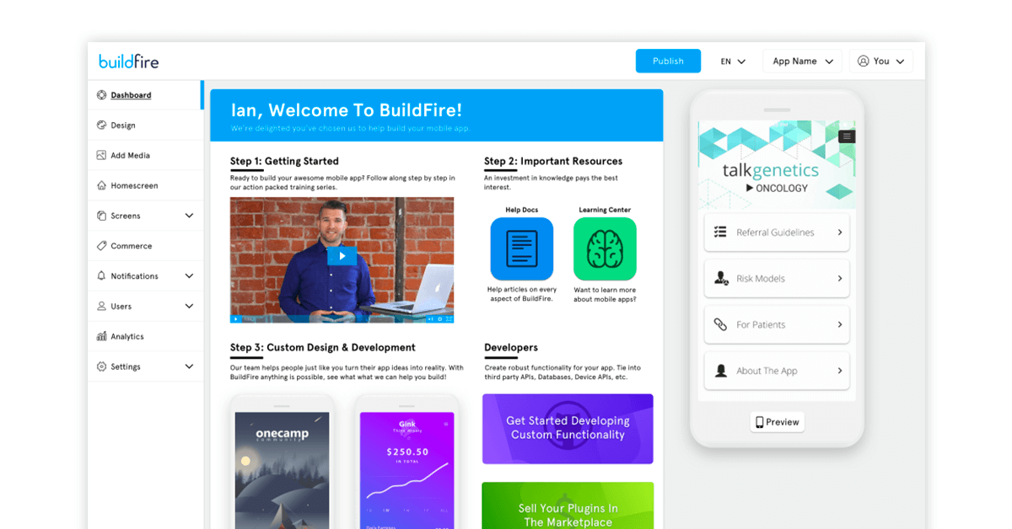Click the Risk Models person icon
The image size is (1012, 529).
click(x=721, y=279)
